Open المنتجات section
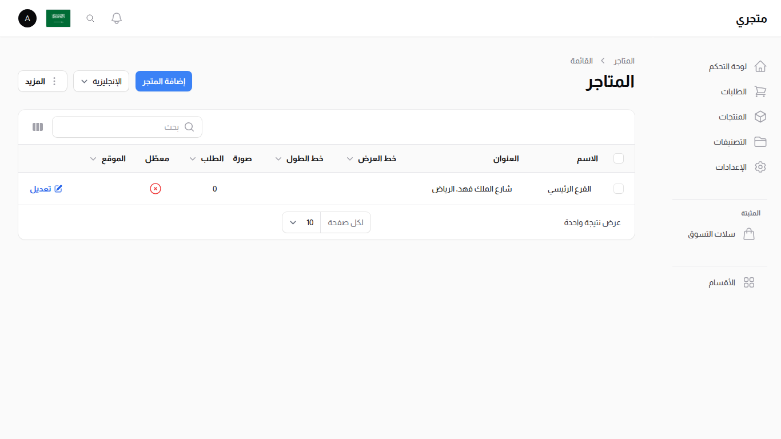 pyautogui.click(x=734, y=117)
